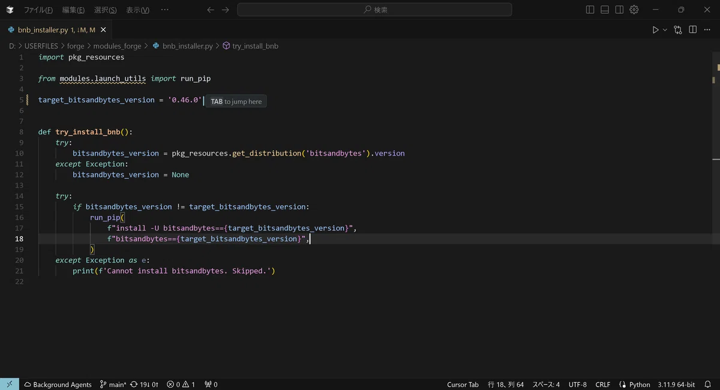The height and width of the screenshot is (390, 720).
Task: Go back with the left arrow
Action: pos(210,10)
